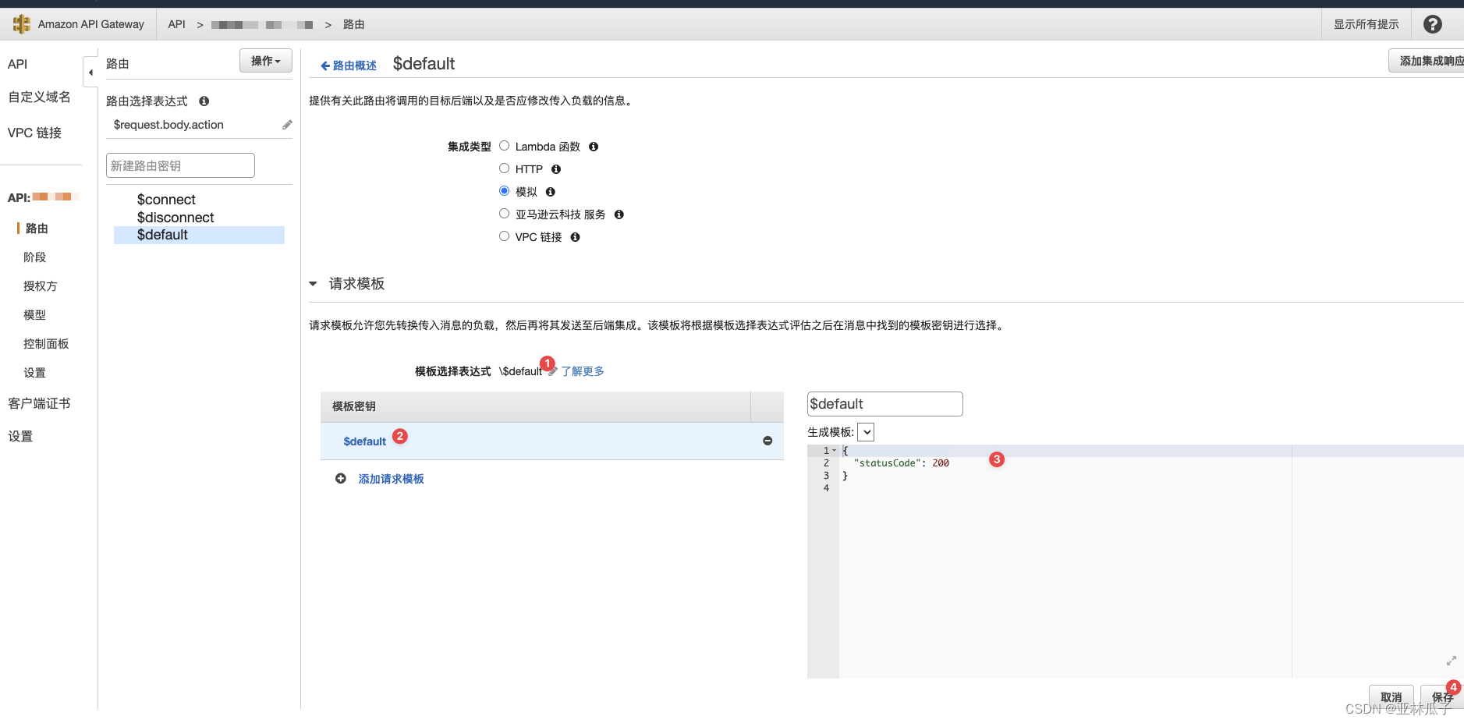Open the $default template key link
The height and width of the screenshot is (723, 1464).
click(365, 442)
